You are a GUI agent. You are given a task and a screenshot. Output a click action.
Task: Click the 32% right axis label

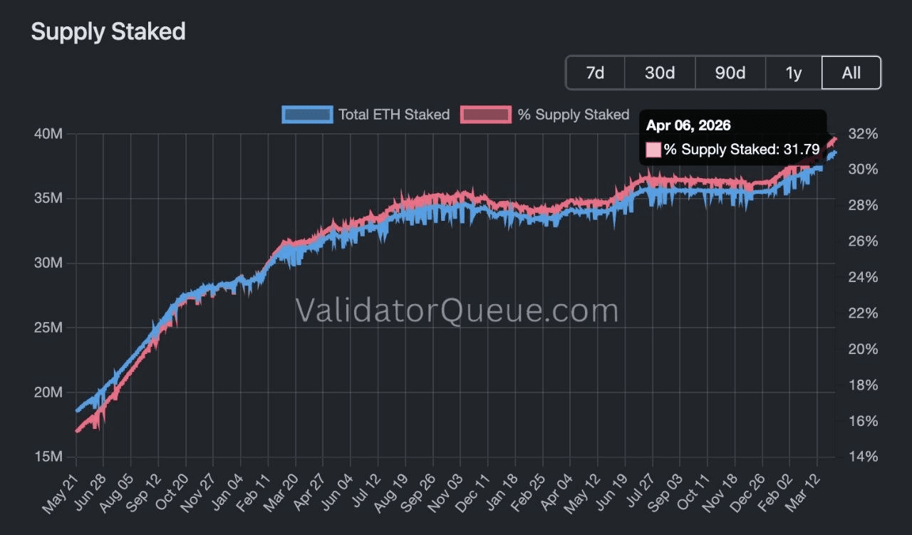pos(861,134)
